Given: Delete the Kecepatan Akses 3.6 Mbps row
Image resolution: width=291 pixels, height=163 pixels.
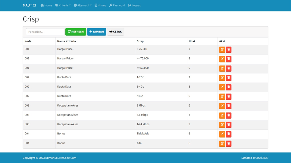Looking at the screenshot, I should point(229,116).
